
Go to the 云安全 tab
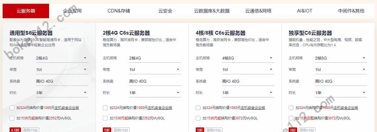click(165, 11)
